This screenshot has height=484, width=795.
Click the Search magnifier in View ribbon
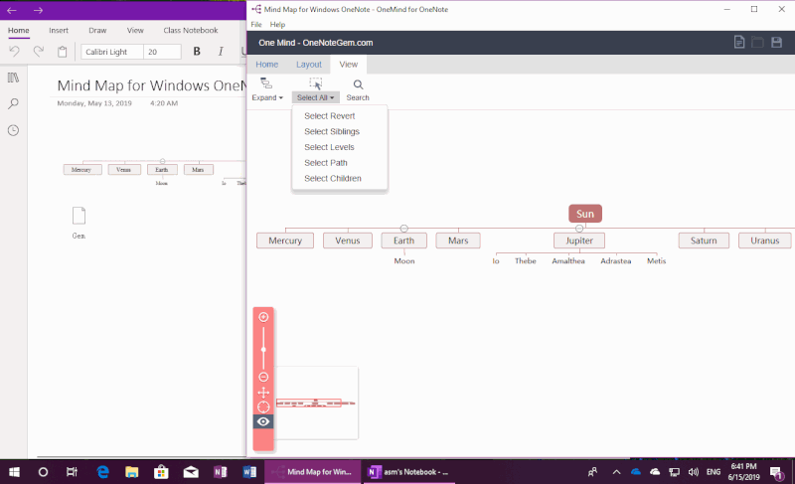pos(358,84)
